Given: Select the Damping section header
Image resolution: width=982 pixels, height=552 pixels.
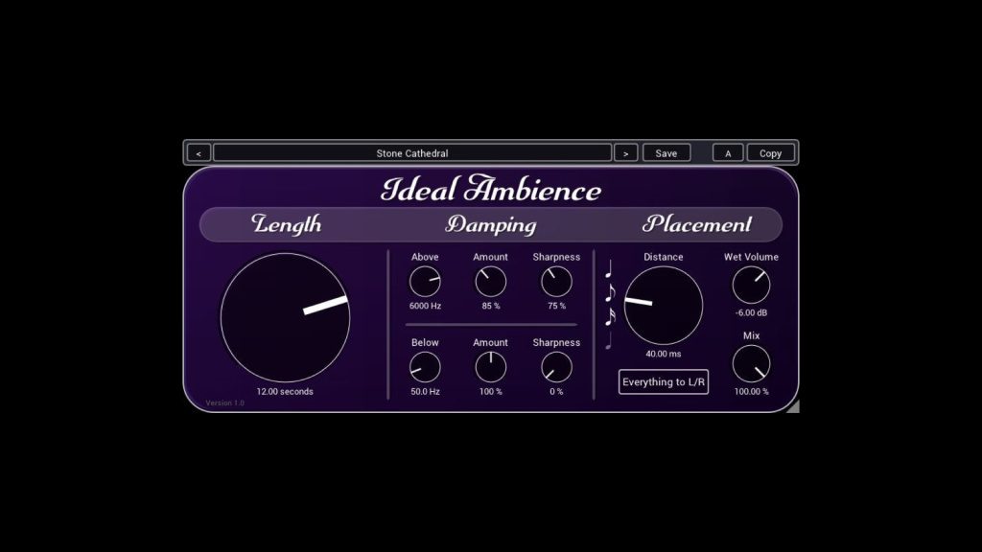Looking at the screenshot, I should (x=491, y=225).
